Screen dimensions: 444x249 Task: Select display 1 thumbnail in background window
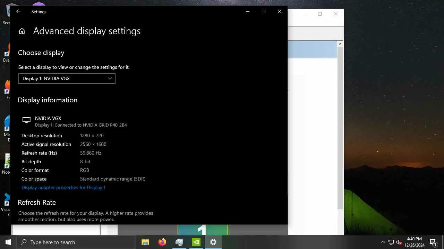tap(203, 230)
